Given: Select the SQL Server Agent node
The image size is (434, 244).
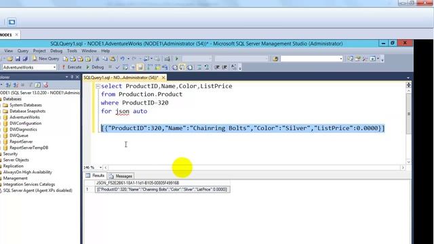Looking at the screenshot, I should tap(37, 190).
